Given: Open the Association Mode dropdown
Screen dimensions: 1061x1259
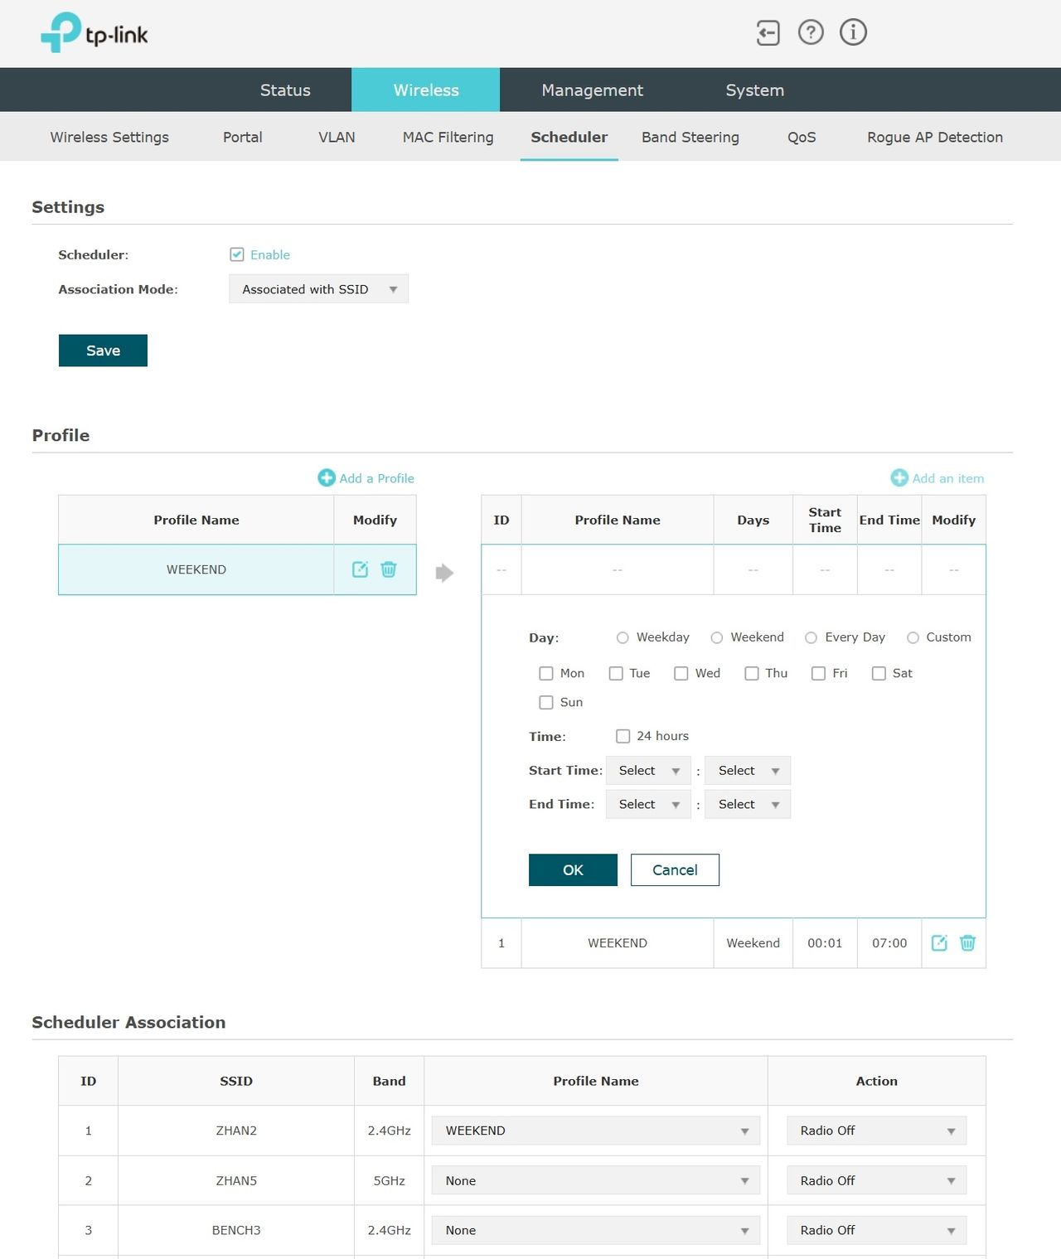Looking at the screenshot, I should pos(318,289).
